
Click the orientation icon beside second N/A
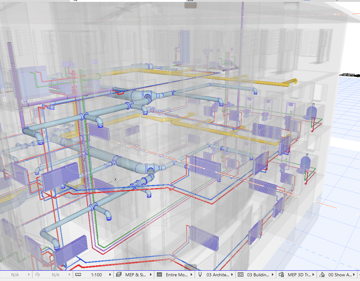(37, 274)
